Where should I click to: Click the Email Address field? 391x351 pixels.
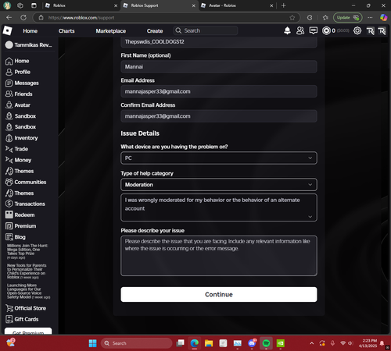[x=219, y=91]
